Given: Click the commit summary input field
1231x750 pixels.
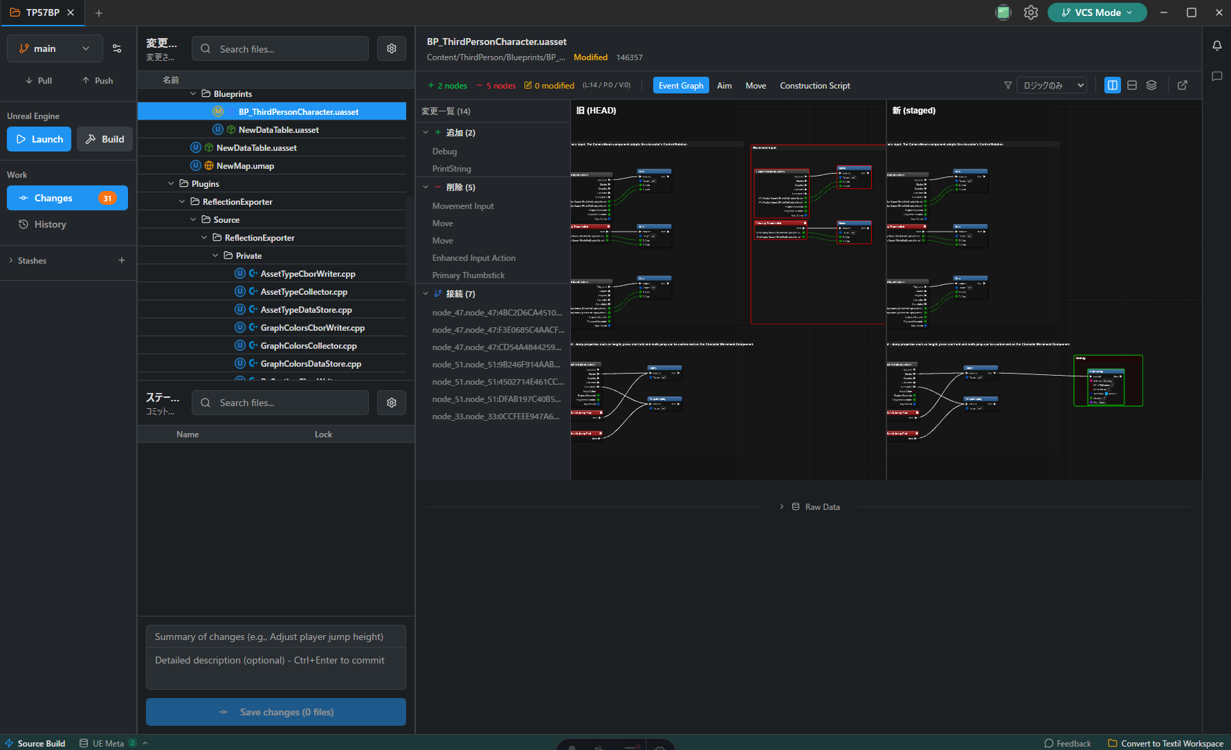Looking at the screenshot, I should 275,637.
